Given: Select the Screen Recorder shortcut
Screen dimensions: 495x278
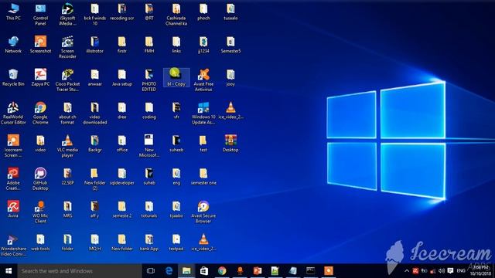Looking at the screenshot, I should click(67, 47).
